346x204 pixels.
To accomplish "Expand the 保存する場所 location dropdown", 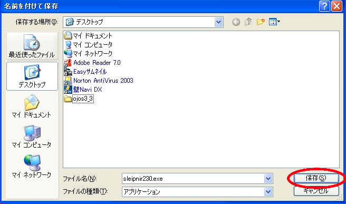I will pos(218,22).
